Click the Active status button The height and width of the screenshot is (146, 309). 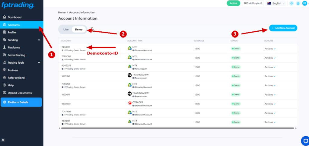[233, 3]
